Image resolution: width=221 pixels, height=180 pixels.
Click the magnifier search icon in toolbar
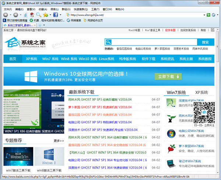coord(38,15)
